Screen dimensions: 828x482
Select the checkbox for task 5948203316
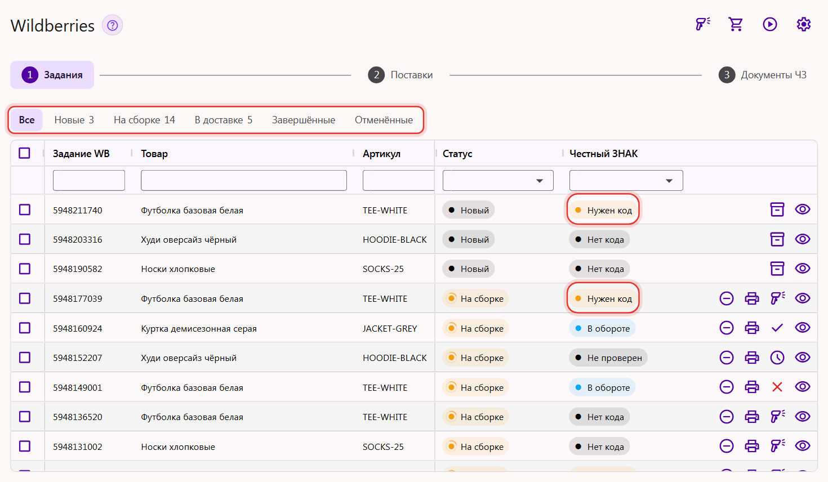click(x=25, y=239)
